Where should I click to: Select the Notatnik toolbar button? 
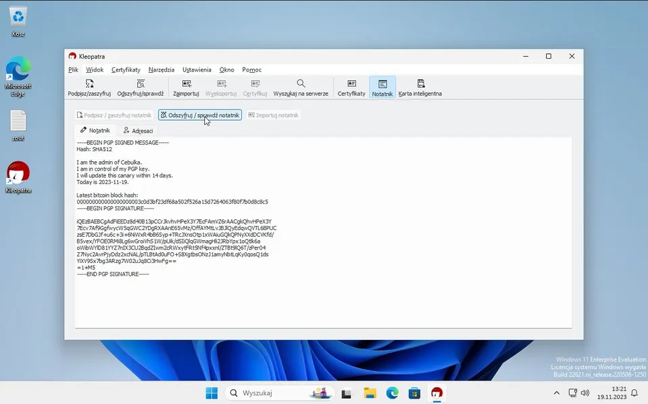(382, 88)
